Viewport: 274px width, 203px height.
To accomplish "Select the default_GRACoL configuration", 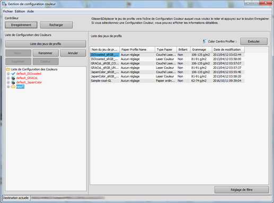I will pos(27,78).
